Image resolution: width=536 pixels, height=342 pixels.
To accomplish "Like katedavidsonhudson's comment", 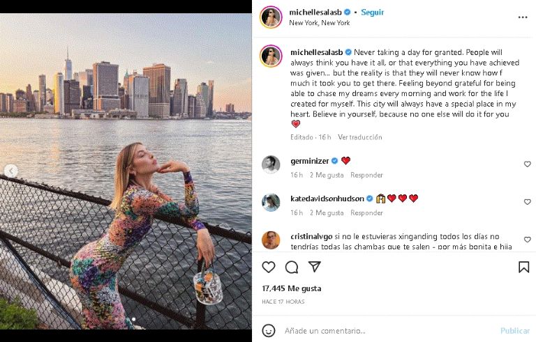I will (527, 202).
